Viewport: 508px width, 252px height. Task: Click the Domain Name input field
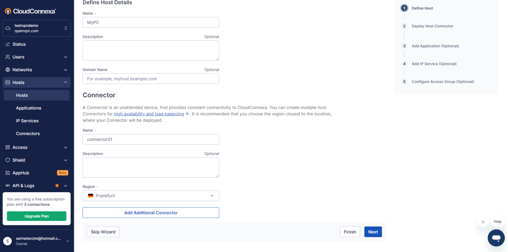coord(151,79)
